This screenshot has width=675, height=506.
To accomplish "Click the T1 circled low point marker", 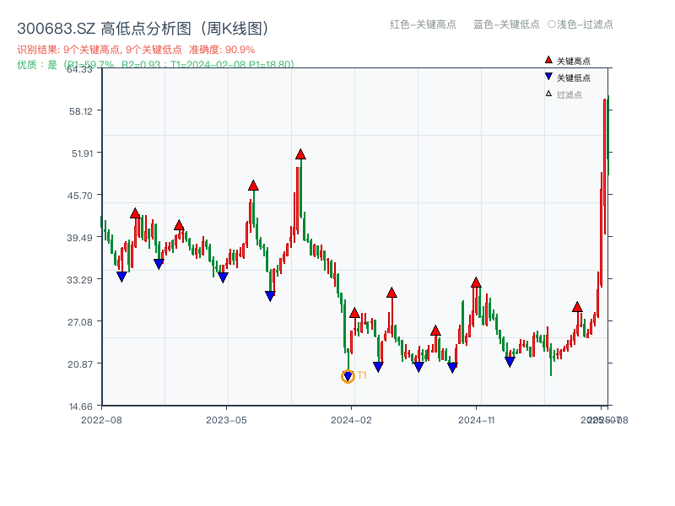I will (x=348, y=376).
